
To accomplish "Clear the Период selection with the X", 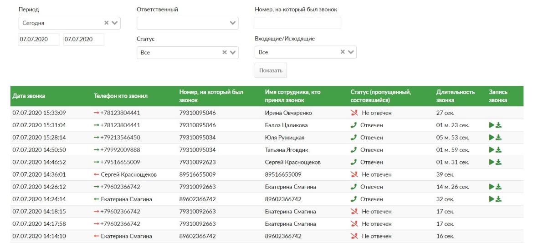I will 107,23.
